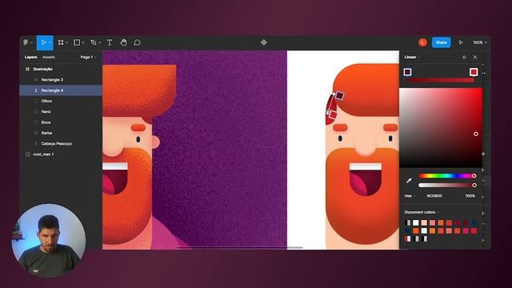The image size is (512, 288).
Task: Click the opacity slider bar
Action: 446,185
